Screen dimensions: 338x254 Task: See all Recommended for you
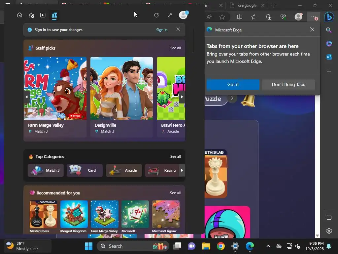point(175,193)
